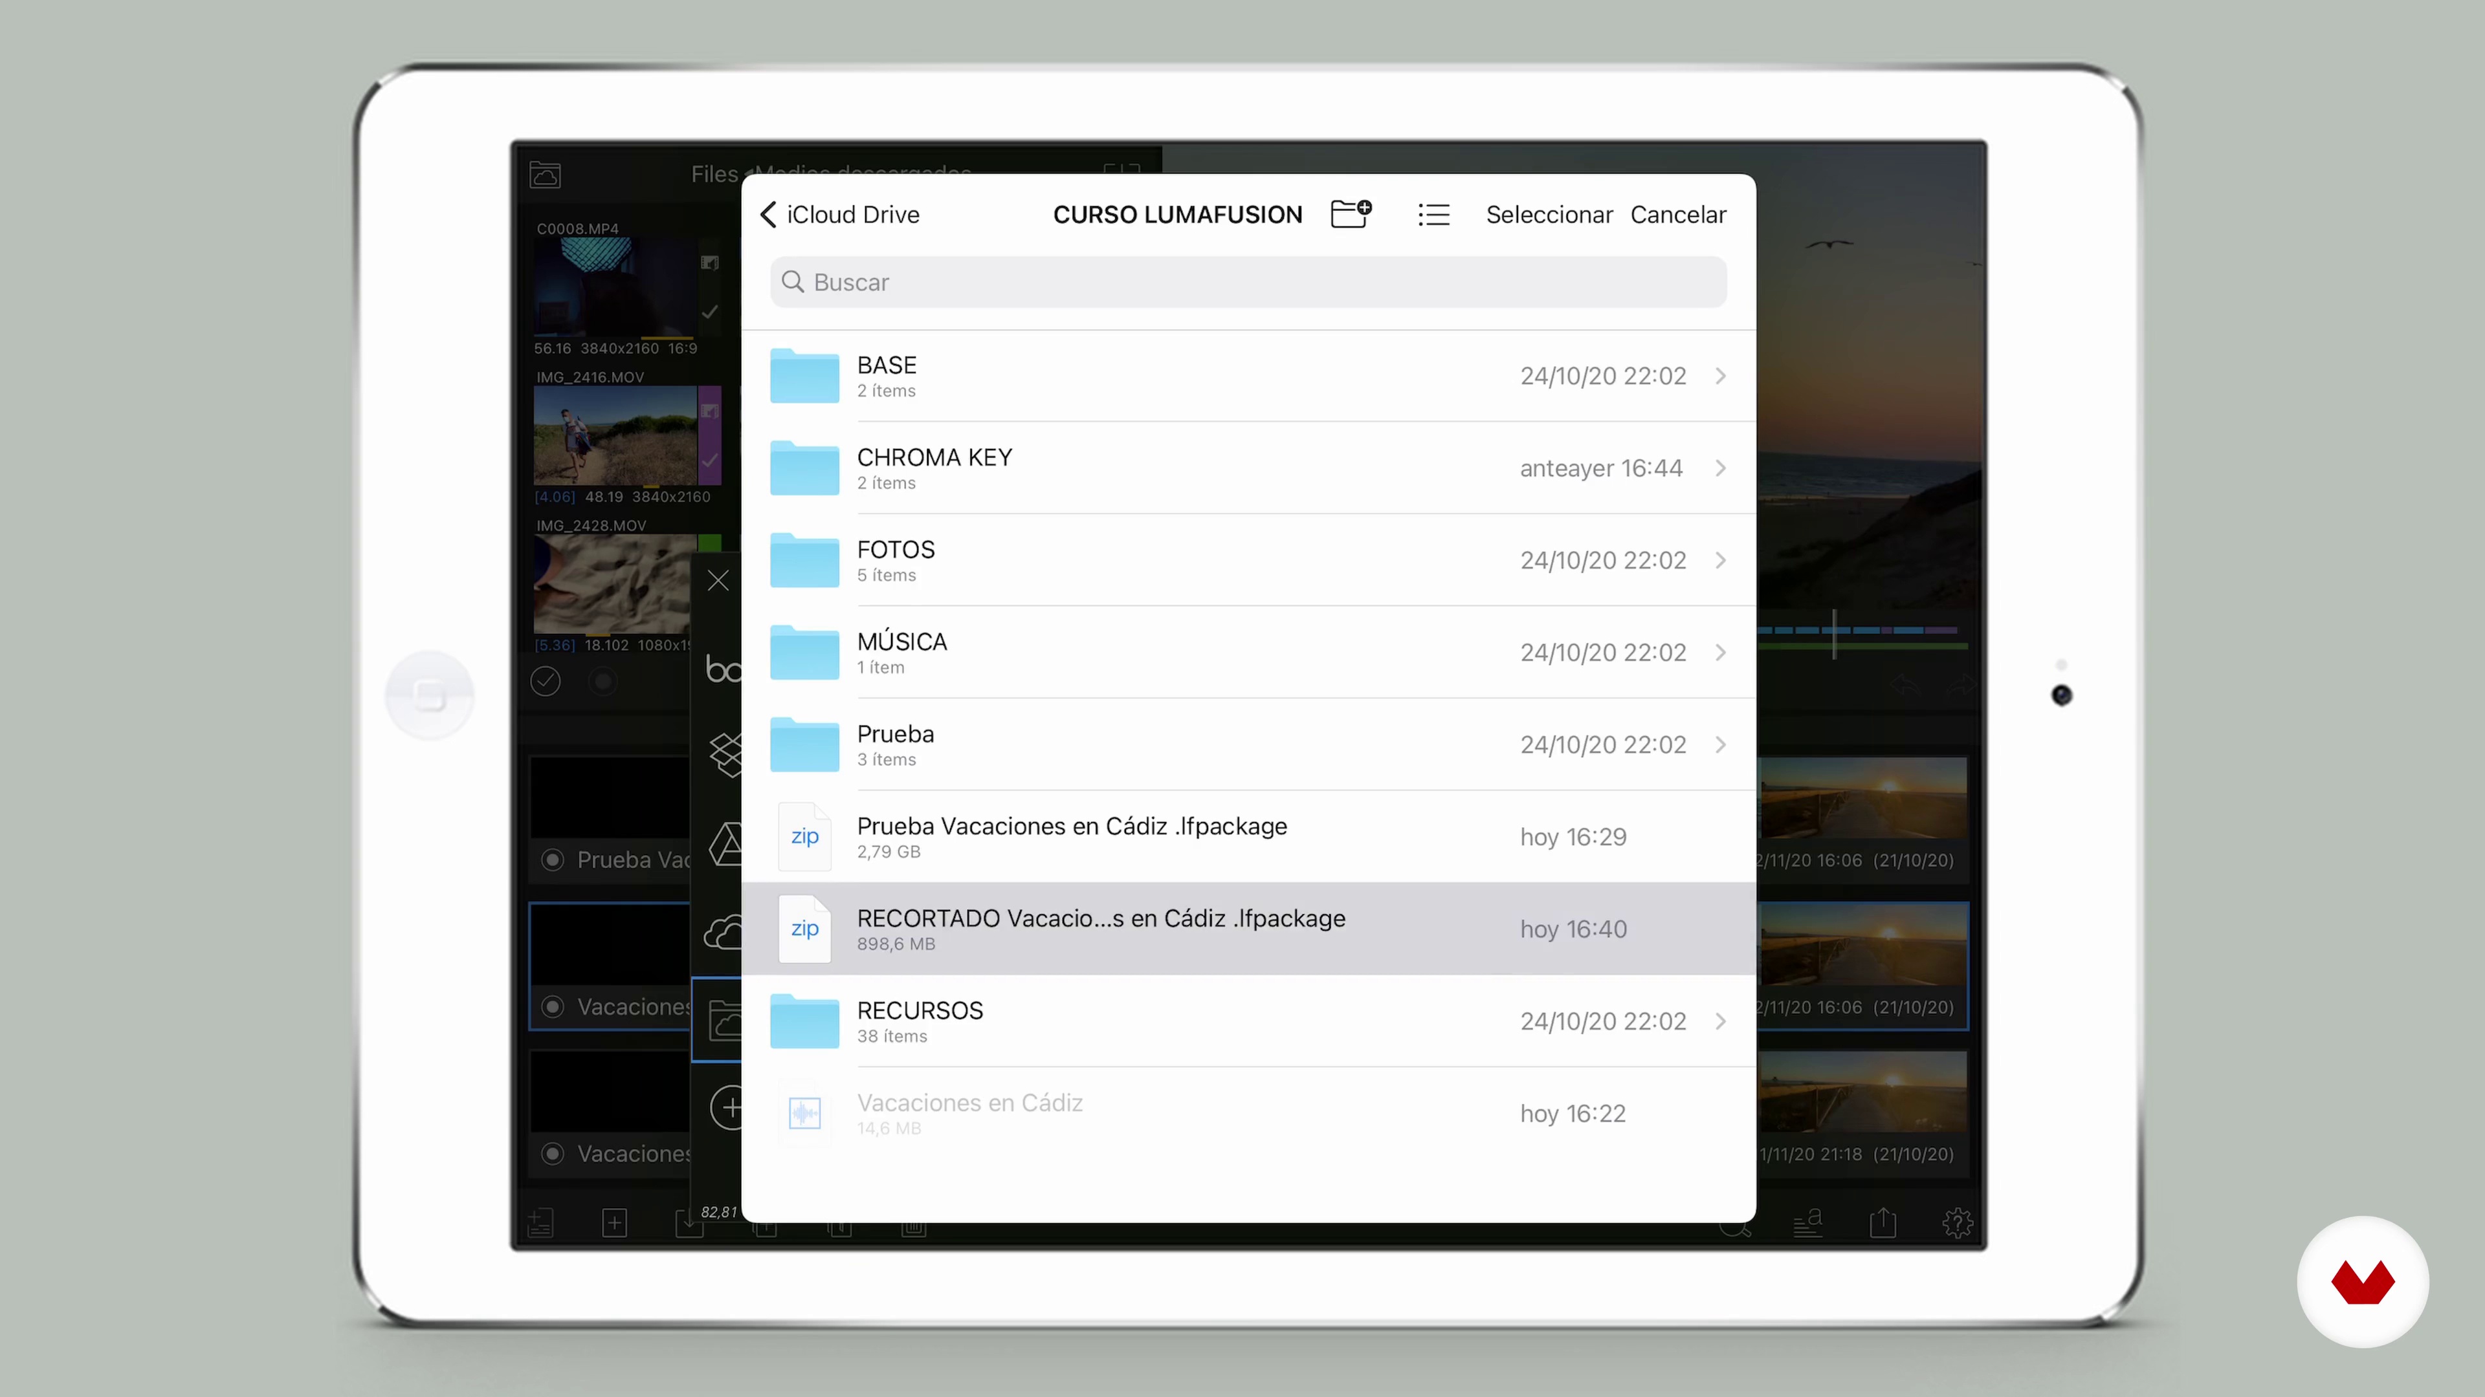Open sunset project thumbnail dated 21:18
Viewport: 2485px width, 1397px height.
[1862, 1092]
